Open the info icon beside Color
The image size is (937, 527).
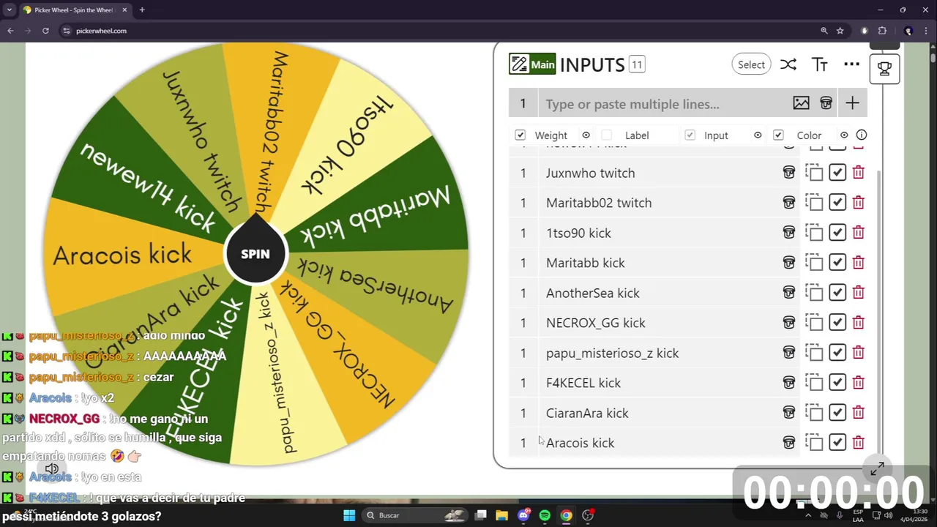(862, 135)
